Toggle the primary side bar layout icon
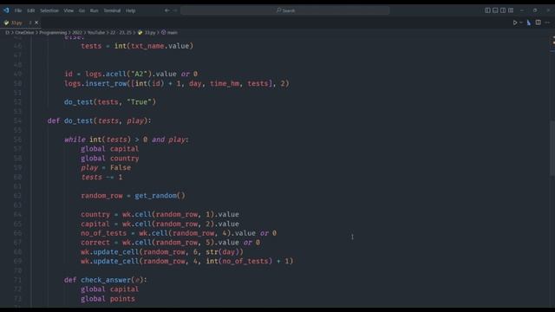The image size is (555, 312). pyautogui.click(x=487, y=10)
